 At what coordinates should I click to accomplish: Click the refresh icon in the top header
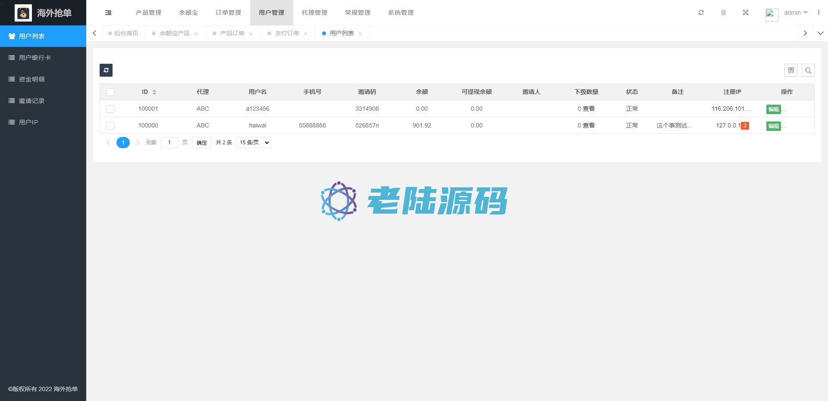[701, 13]
